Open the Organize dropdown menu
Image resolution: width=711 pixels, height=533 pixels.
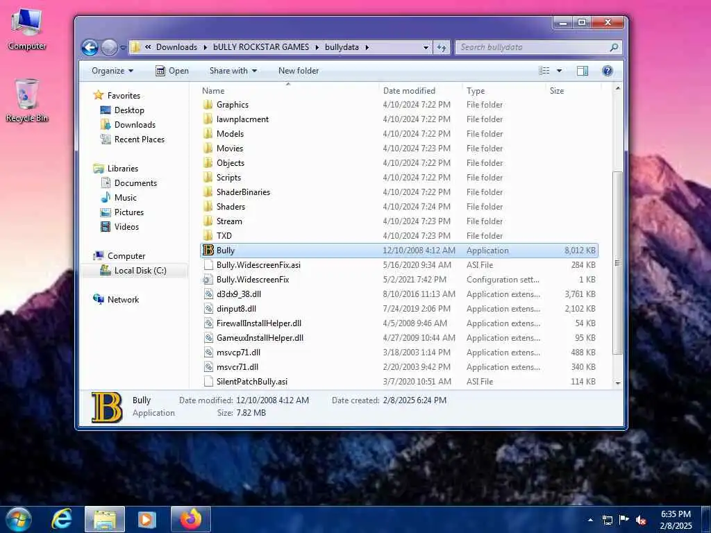[112, 71]
